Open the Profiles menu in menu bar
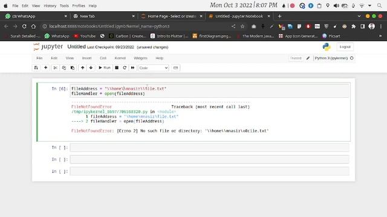Screen dimensions: 387x217 pos(79,5)
